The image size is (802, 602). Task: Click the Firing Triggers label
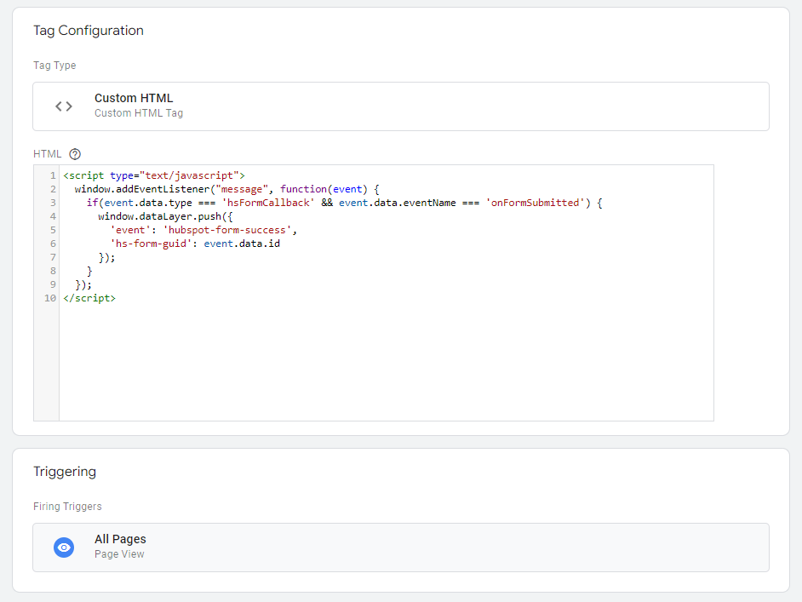click(x=67, y=507)
